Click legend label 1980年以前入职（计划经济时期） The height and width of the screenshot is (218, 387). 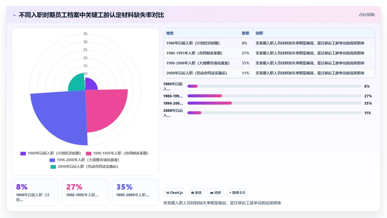click(55, 153)
